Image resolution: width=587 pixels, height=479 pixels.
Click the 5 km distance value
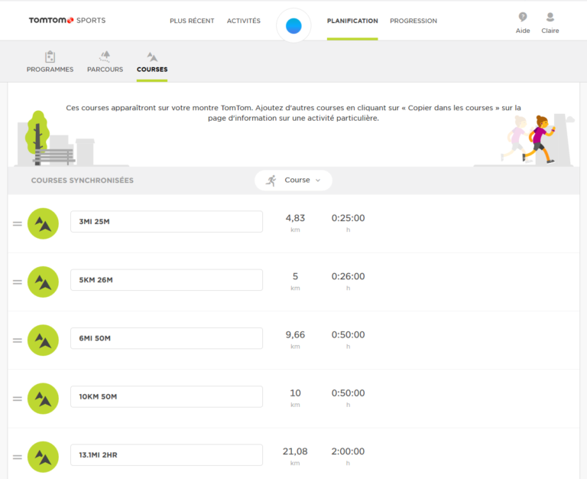[x=295, y=276]
